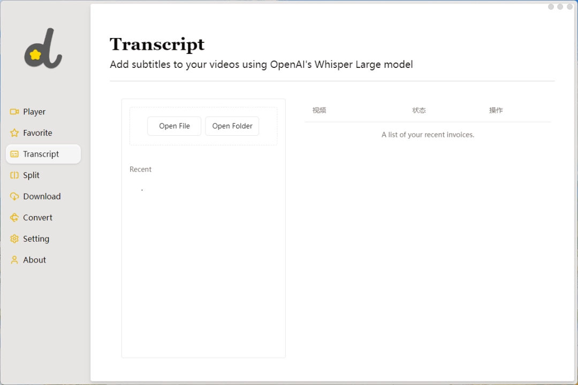Open the About section

35,259
